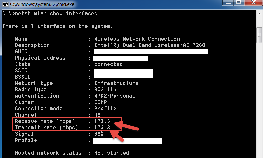This screenshot has height=158, width=263.
Task: Click the 'Authentication' label
Action: (x=37, y=96)
